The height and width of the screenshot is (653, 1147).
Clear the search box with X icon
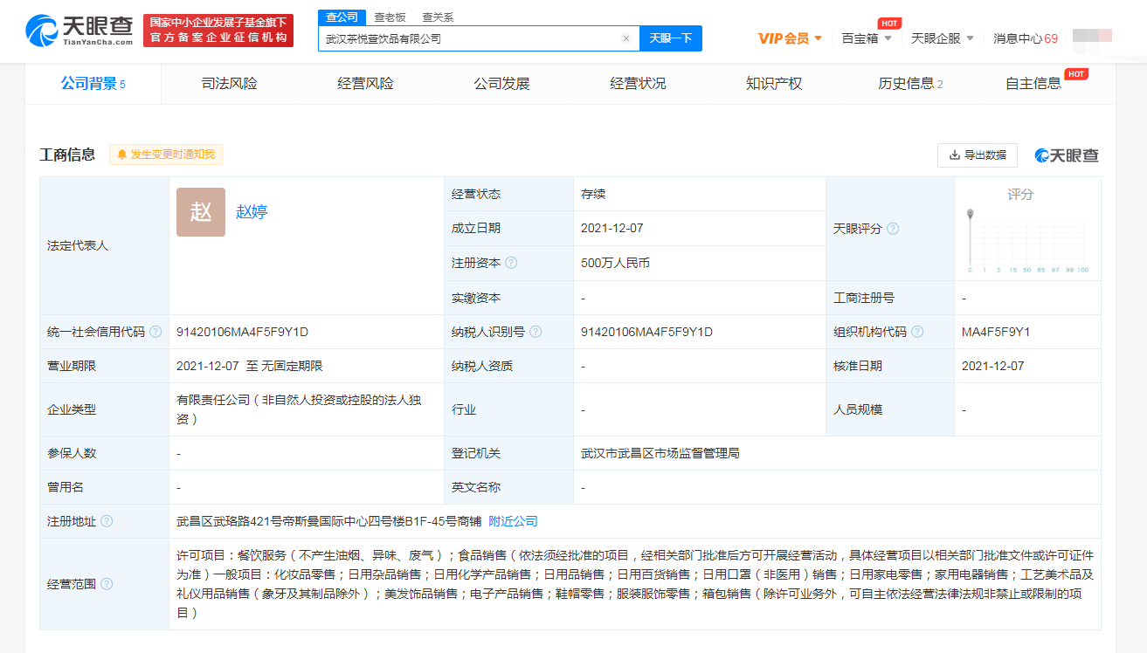(625, 38)
